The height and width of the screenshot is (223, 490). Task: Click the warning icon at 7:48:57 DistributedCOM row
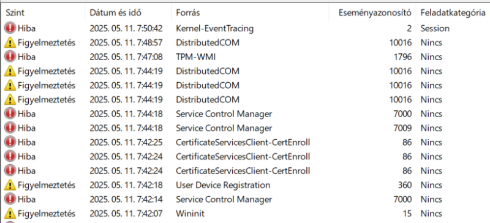click(10, 42)
